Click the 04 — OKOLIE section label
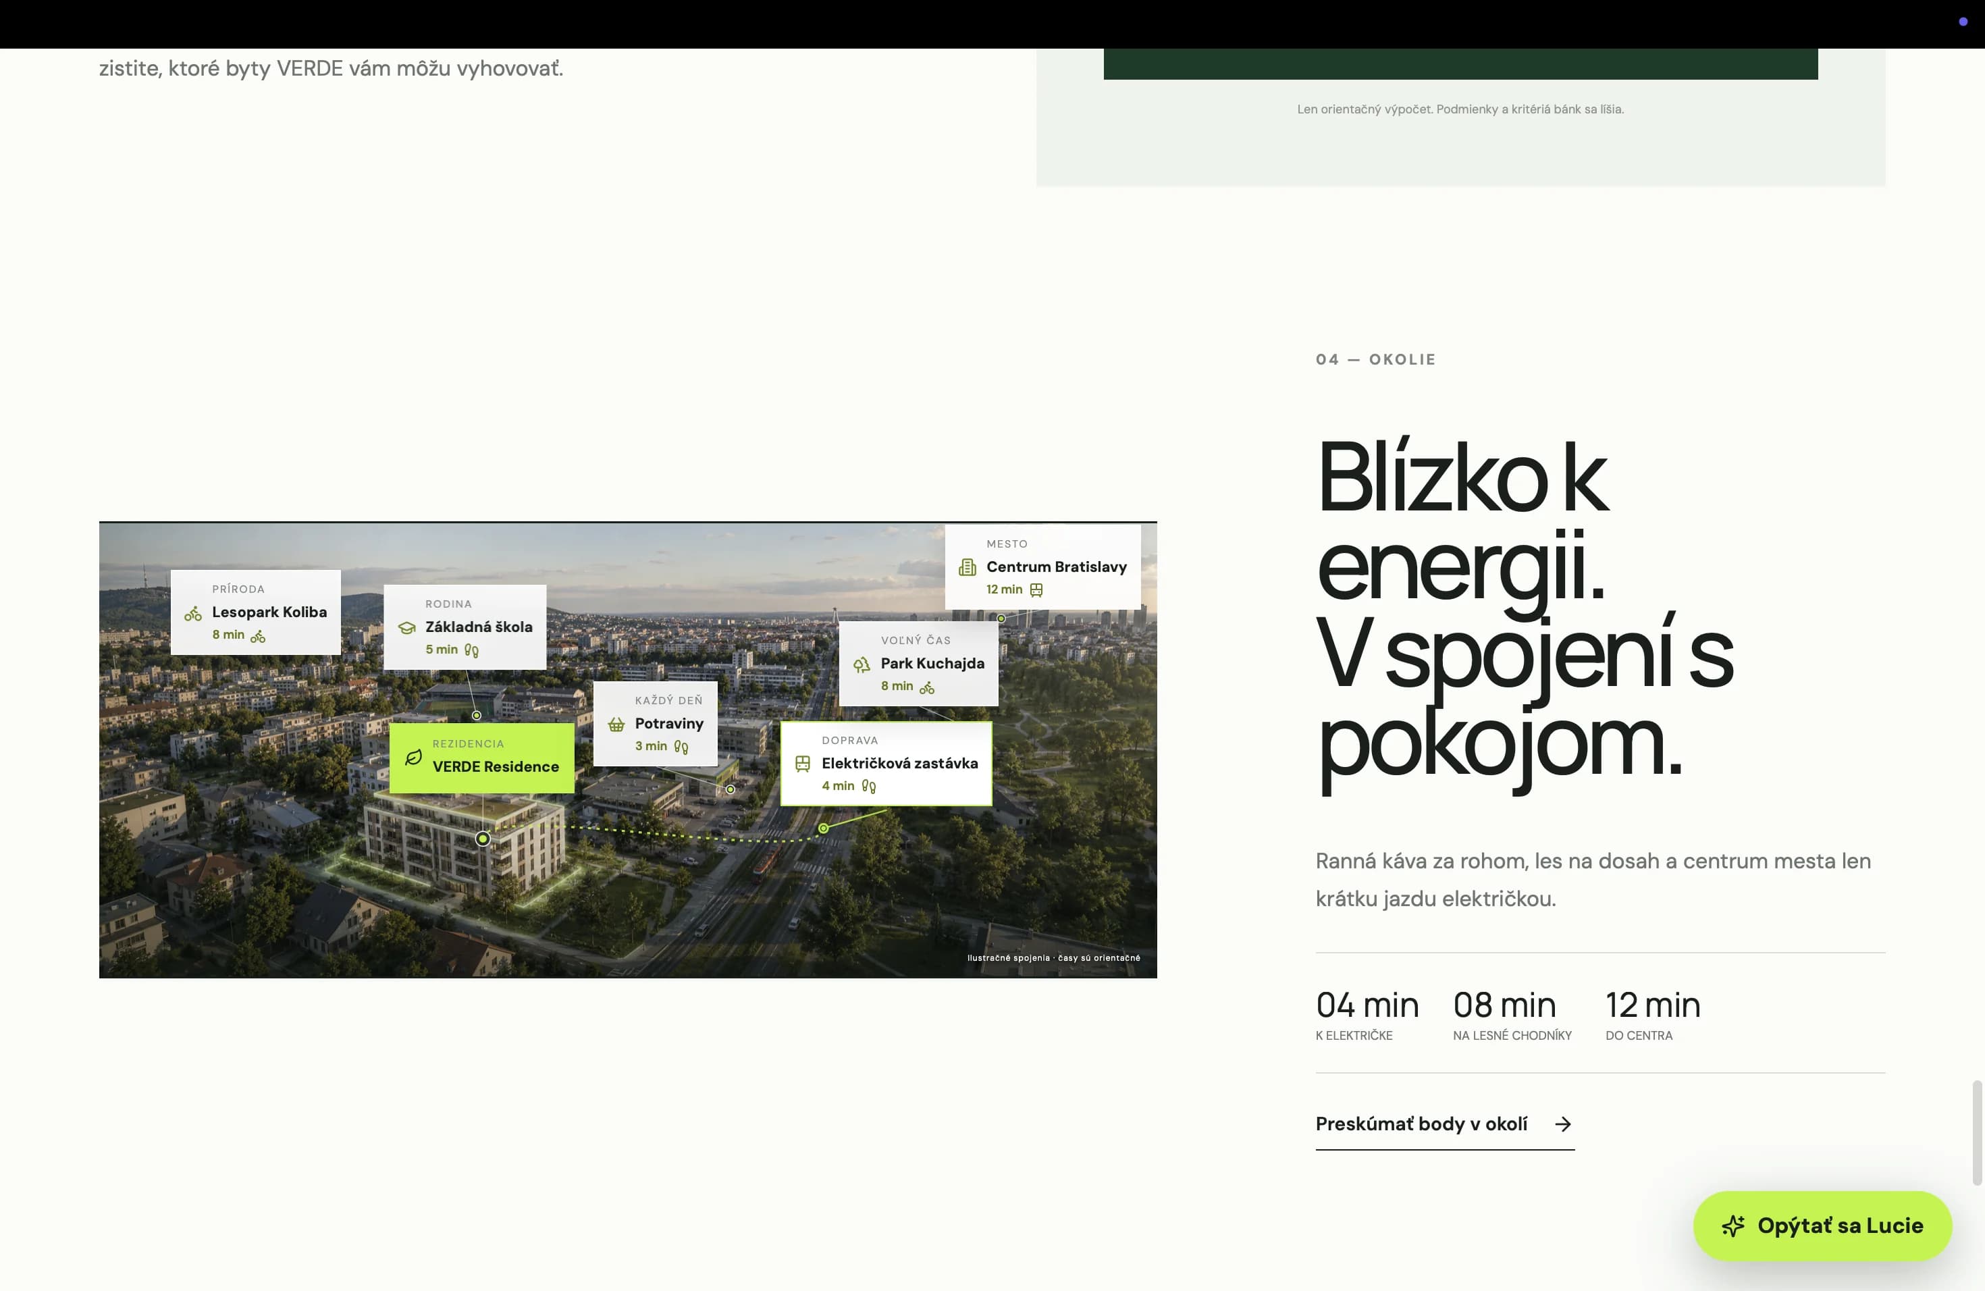1985x1291 pixels. [1375, 359]
